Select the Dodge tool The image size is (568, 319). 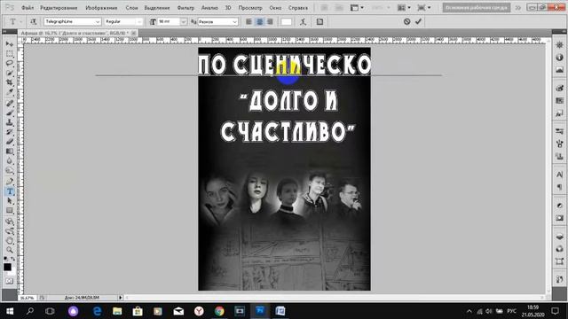coord(10,171)
